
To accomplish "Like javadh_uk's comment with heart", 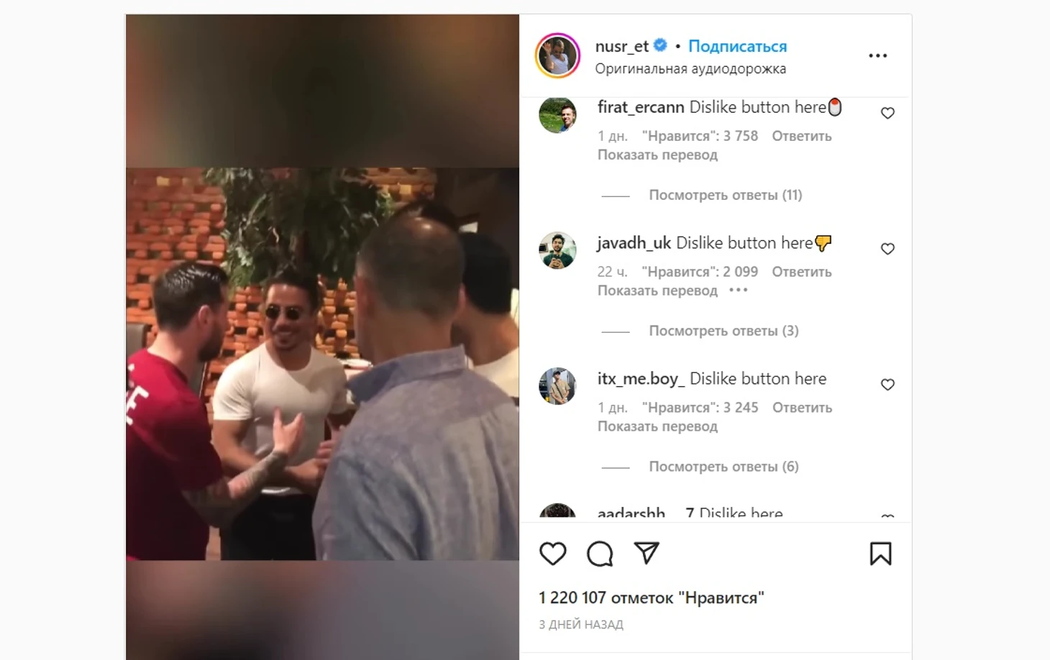I will (887, 249).
